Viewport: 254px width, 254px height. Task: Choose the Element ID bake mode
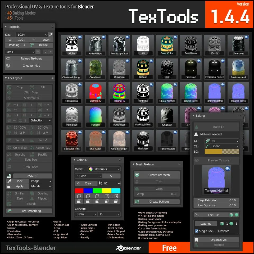tap(96, 93)
